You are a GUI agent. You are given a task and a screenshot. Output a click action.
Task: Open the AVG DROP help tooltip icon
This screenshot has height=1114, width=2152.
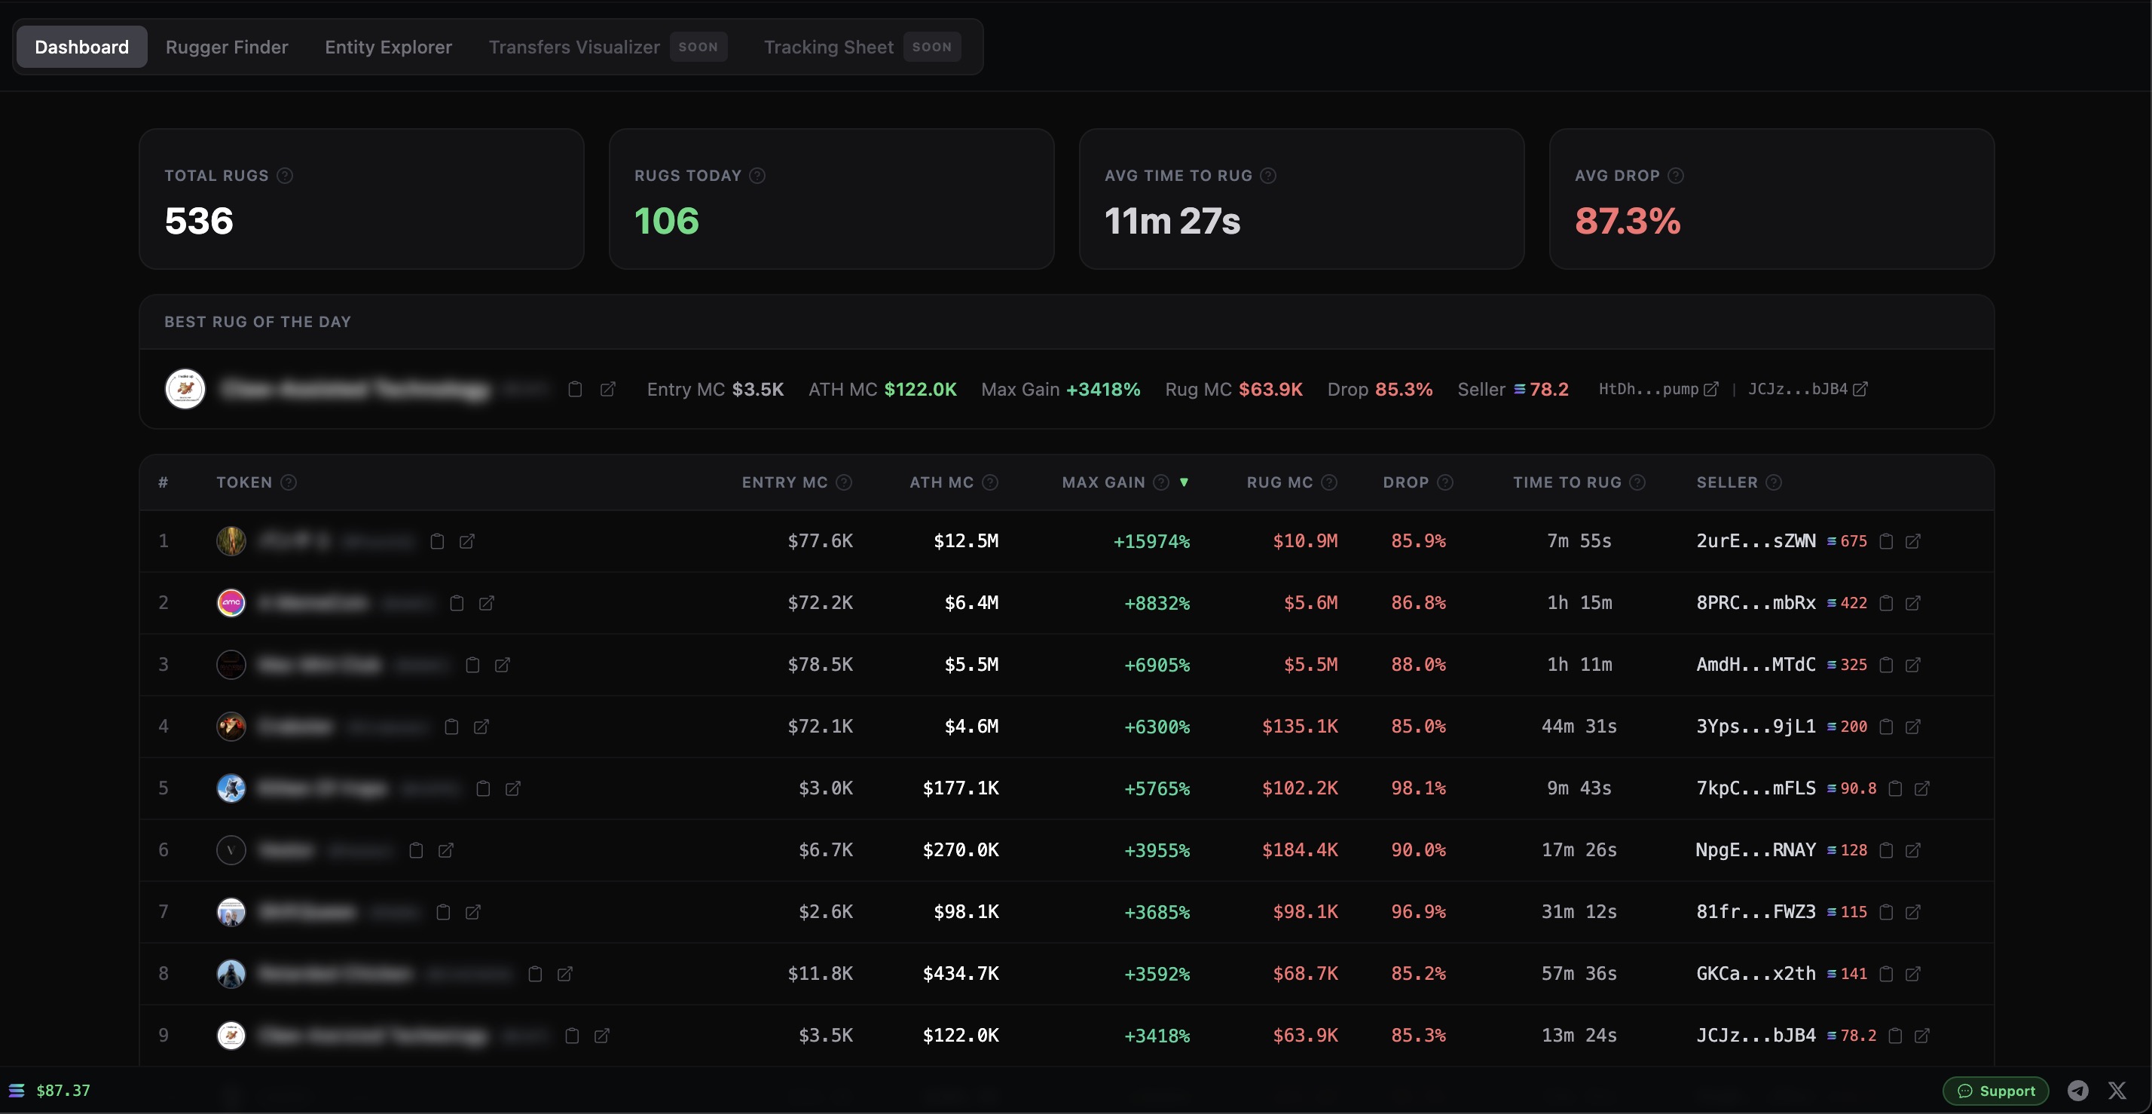pos(1676,176)
